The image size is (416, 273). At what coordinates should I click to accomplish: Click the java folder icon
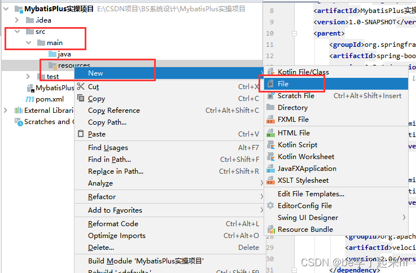coord(52,54)
